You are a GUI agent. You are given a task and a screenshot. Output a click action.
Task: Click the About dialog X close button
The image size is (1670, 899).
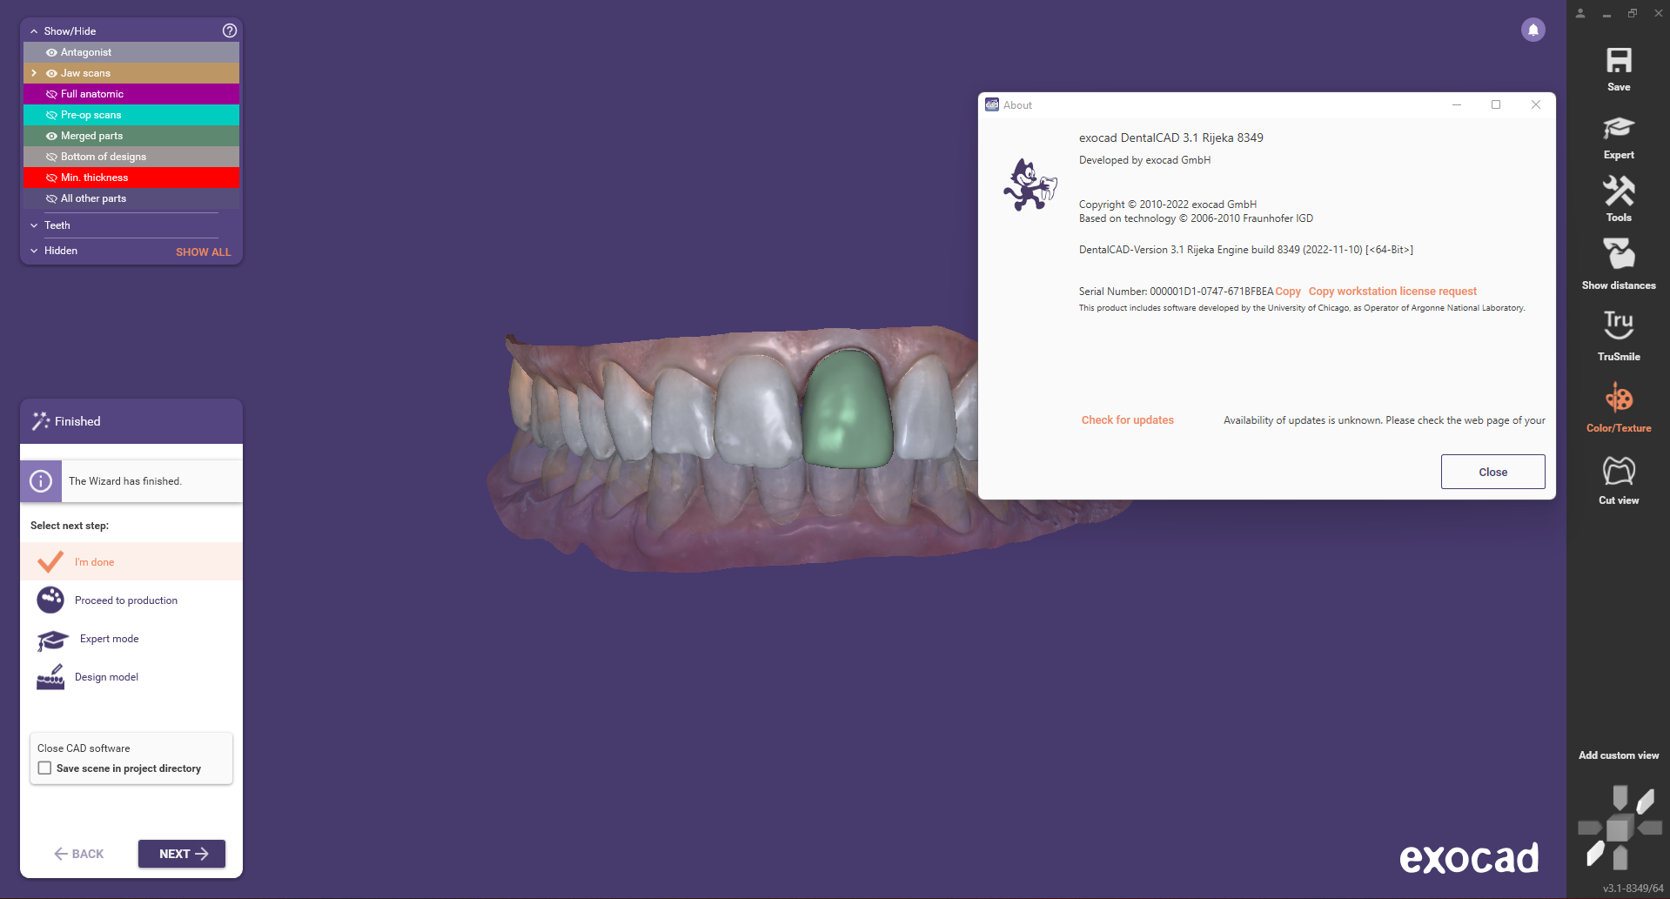click(x=1536, y=104)
